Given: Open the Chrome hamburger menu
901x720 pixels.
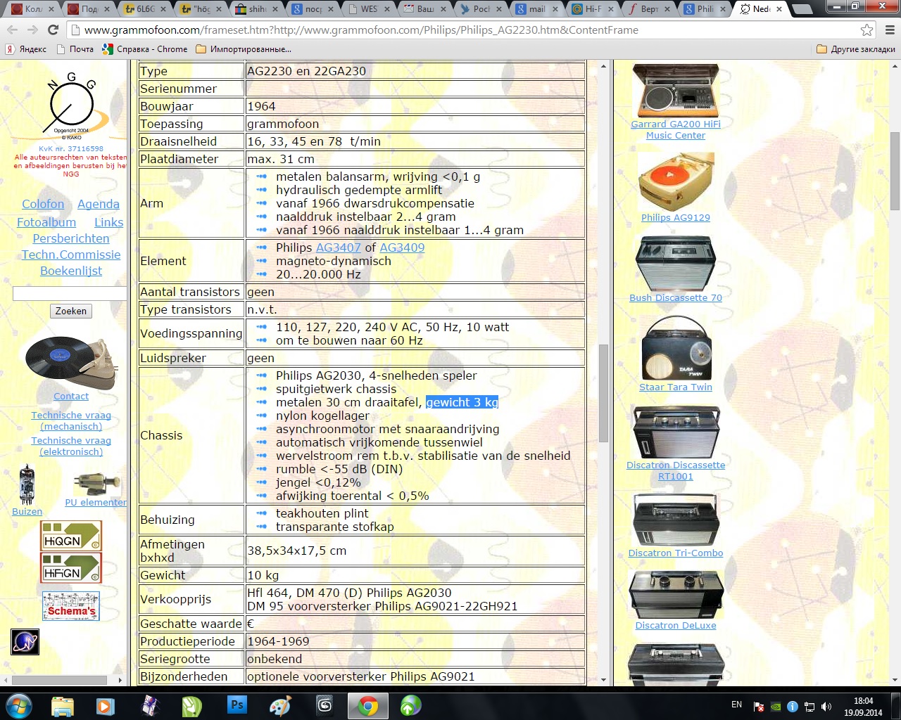Looking at the screenshot, I should click(890, 30).
